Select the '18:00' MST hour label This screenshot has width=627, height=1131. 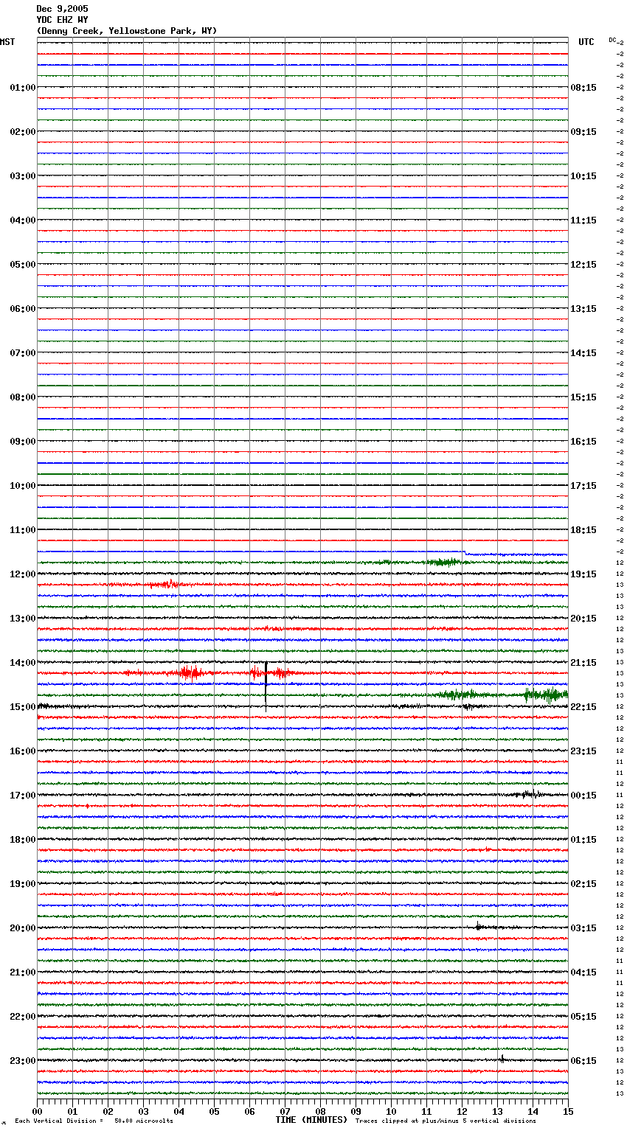(x=23, y=840)
